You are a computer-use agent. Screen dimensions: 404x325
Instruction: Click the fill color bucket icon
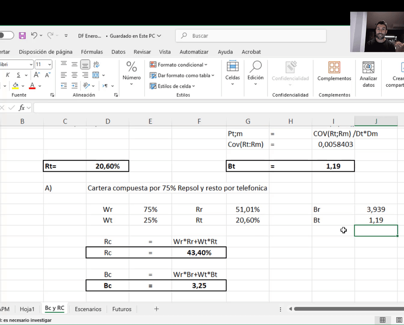tap(15, 86)
